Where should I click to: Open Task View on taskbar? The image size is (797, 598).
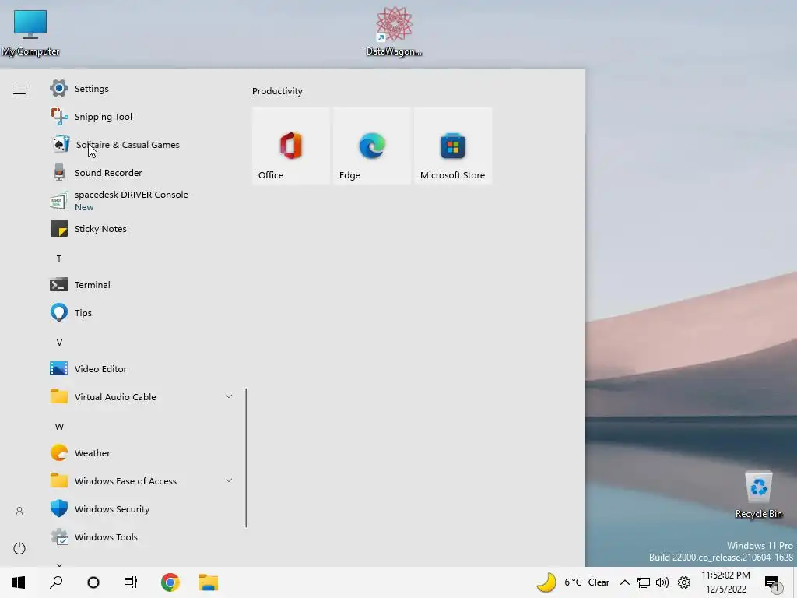(x=131, y=582)
